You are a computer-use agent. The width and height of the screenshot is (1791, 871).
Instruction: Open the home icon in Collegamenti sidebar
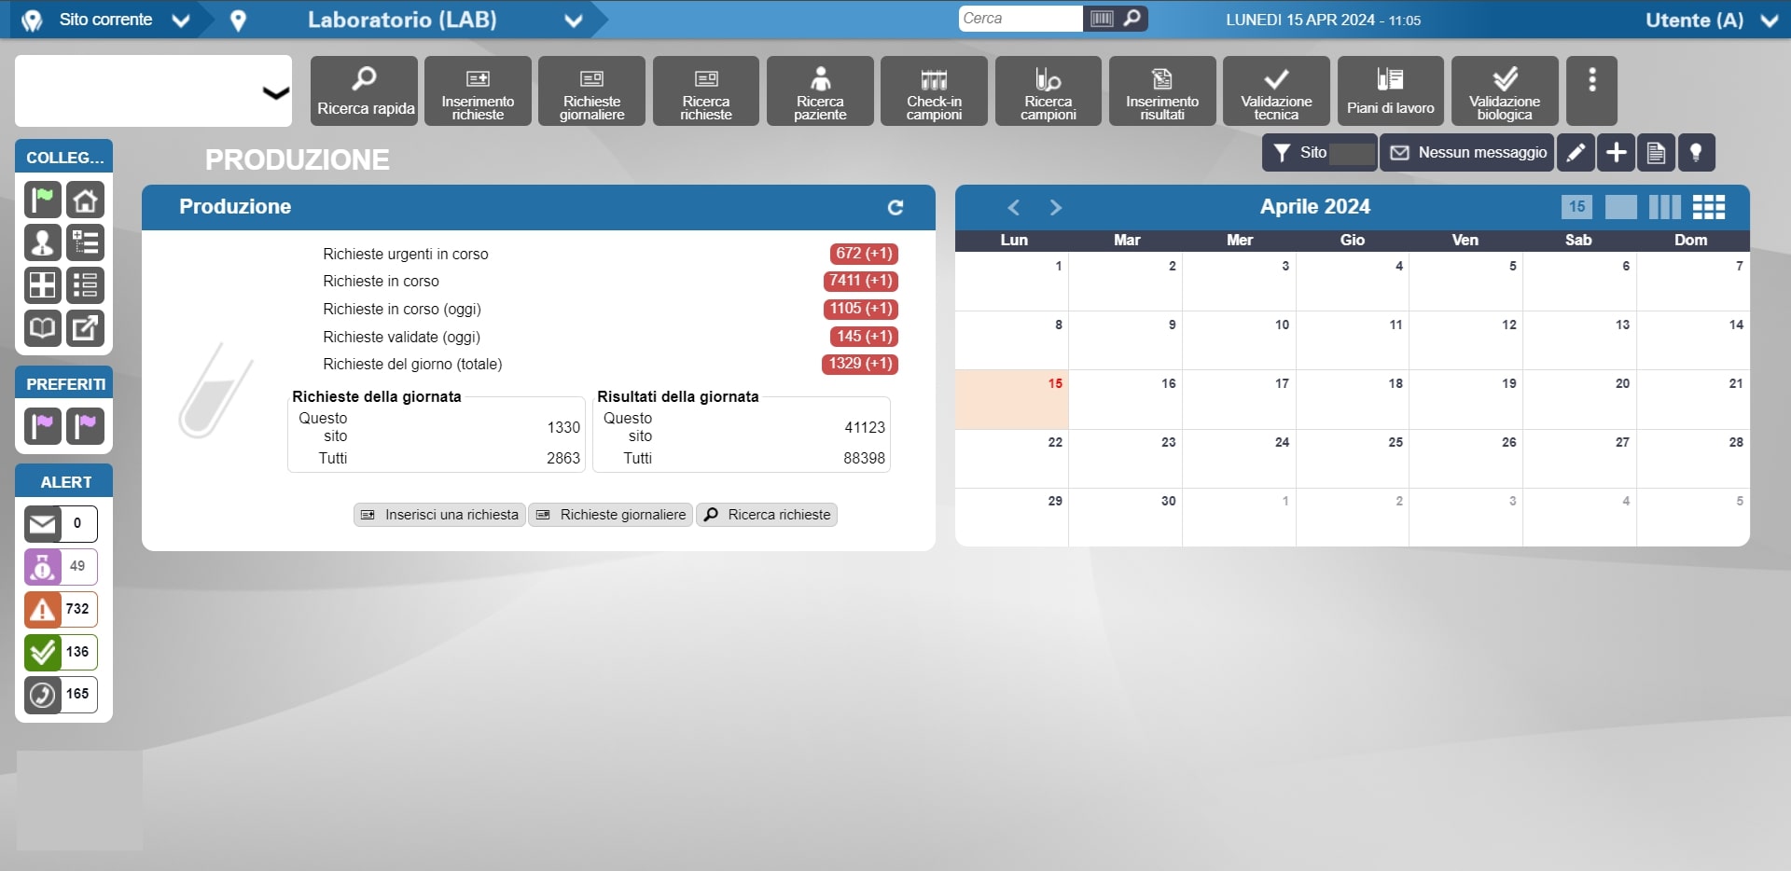[86, 200]
